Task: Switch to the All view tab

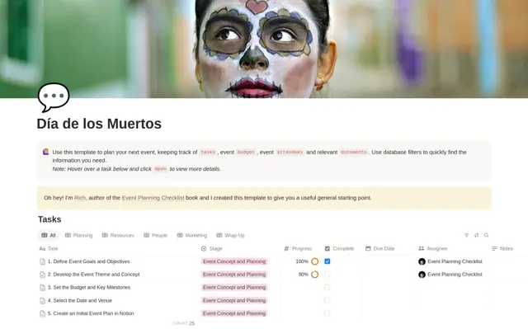Action: (x=49, y=235)
